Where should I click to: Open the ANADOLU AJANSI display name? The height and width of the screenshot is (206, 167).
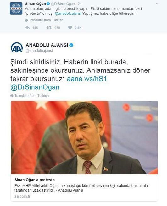click(x=47, y=45)
